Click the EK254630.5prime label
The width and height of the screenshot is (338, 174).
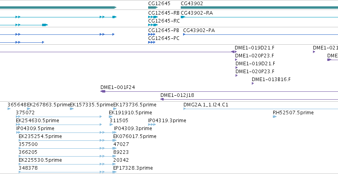37,121
